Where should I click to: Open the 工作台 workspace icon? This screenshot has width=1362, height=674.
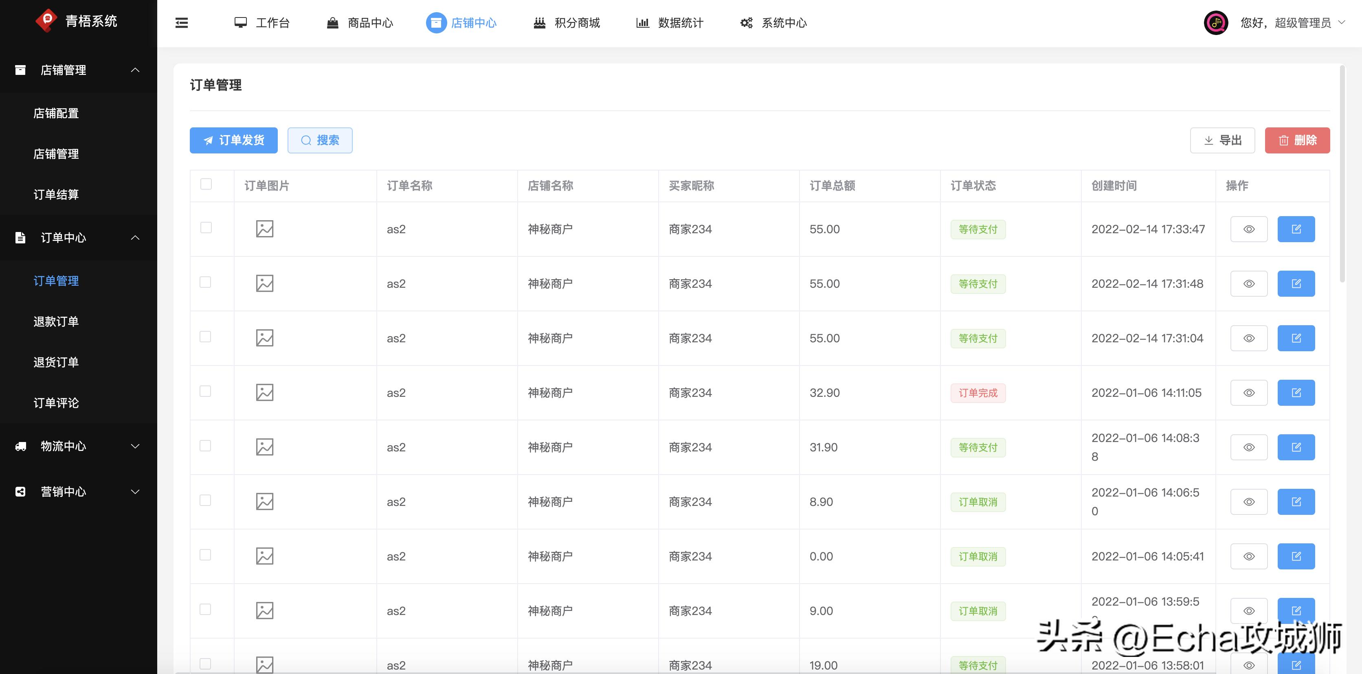click(x=241, y=23)
